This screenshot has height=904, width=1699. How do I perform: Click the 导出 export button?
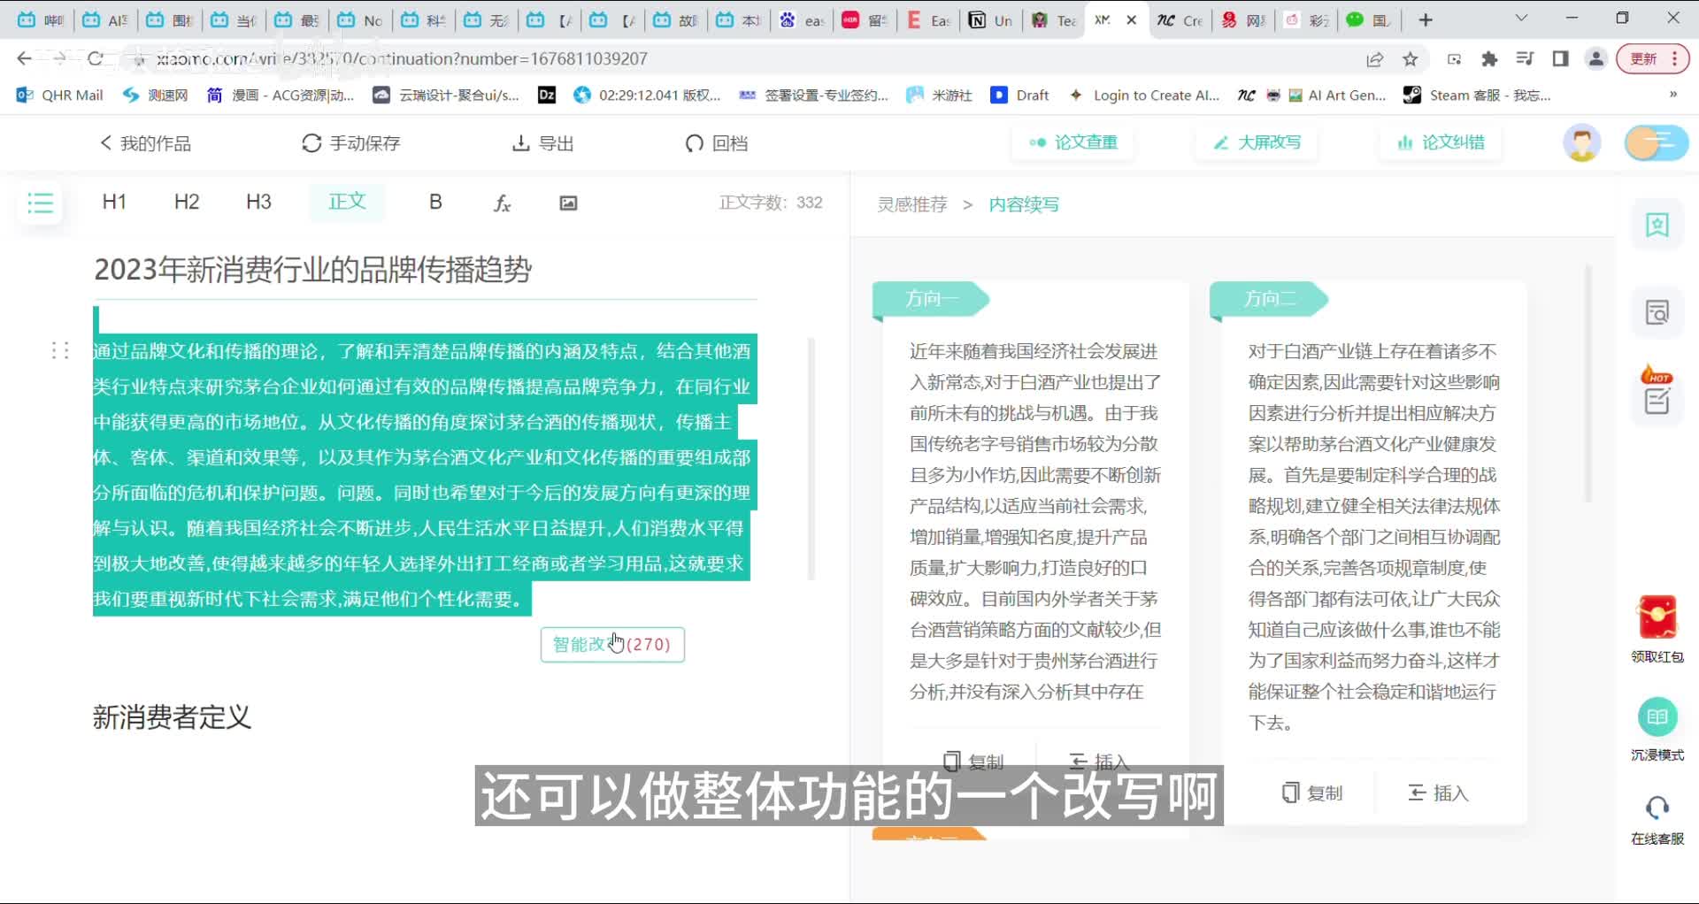[543, 143]
